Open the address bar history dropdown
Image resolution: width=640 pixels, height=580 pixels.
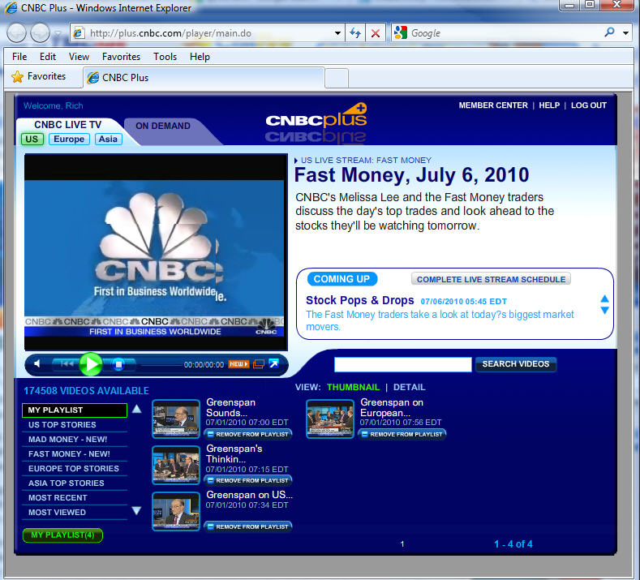[x=338, y=33]
